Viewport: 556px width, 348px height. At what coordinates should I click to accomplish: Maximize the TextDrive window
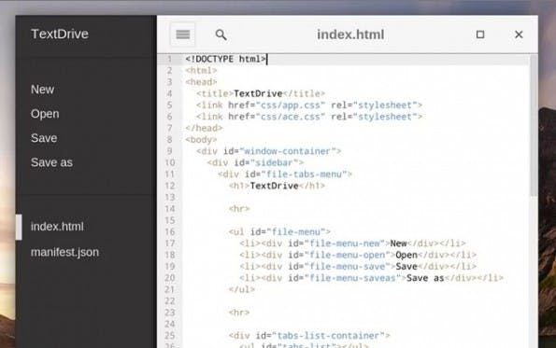(x=480, y=35)
